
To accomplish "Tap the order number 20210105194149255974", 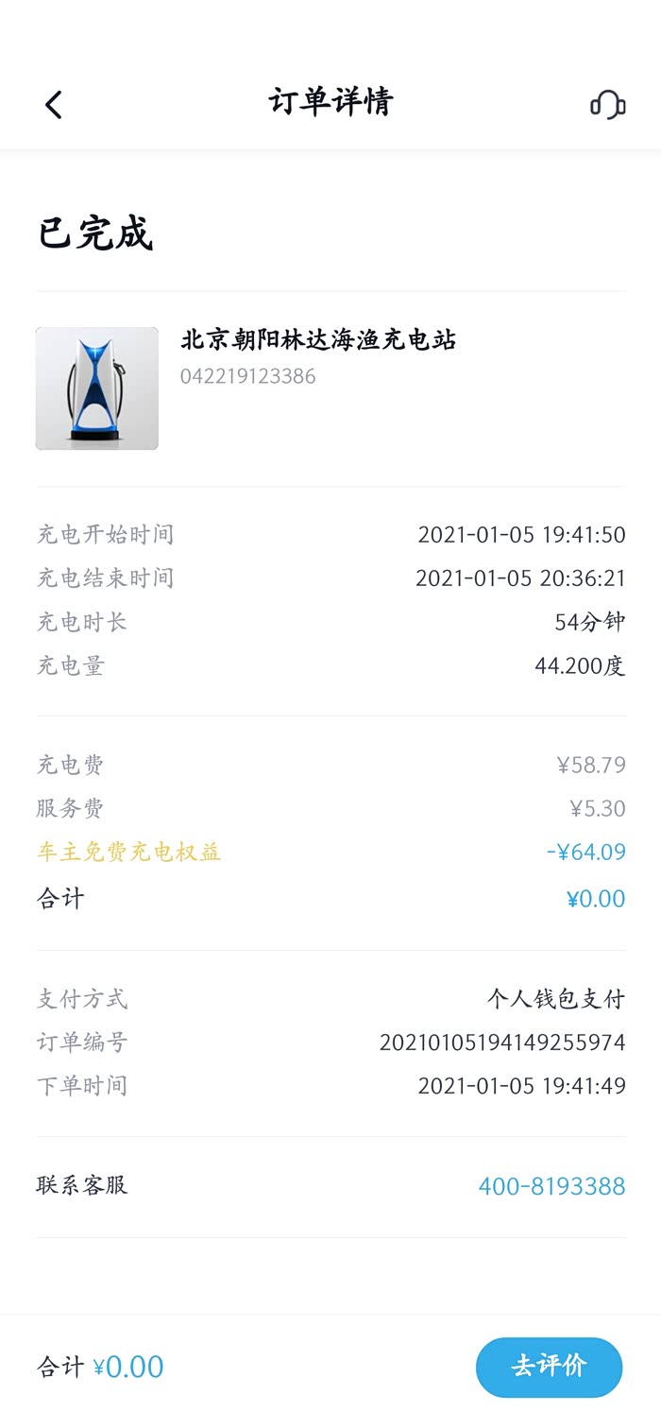I will [502, 1043].
